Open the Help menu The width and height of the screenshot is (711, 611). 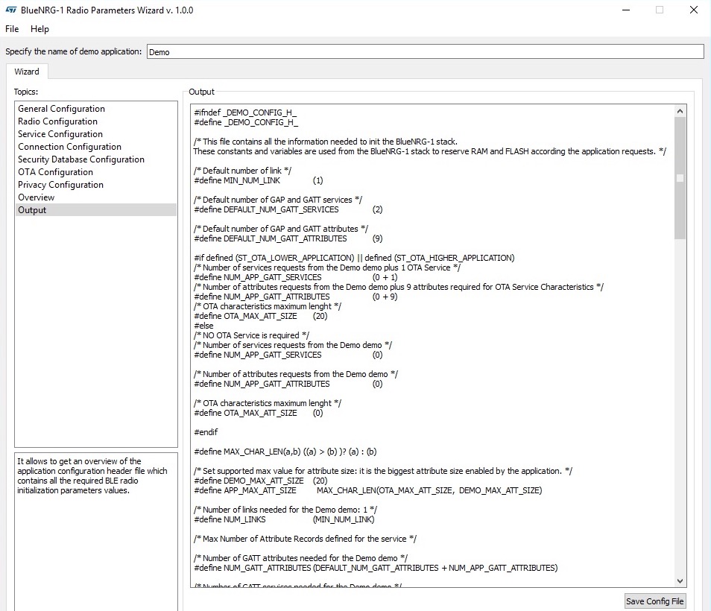pos(39,29)
